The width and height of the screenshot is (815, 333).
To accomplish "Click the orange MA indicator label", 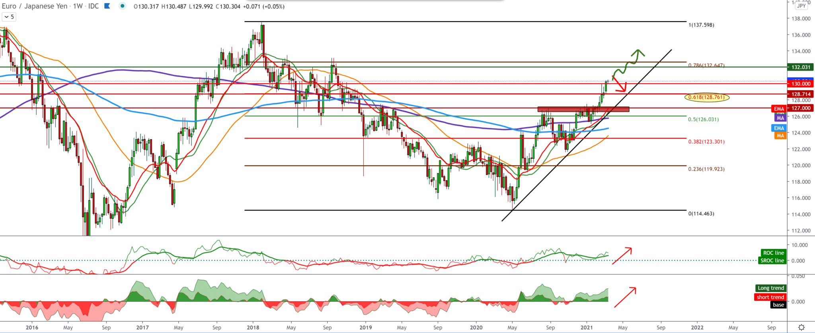I will pos(780,136).
